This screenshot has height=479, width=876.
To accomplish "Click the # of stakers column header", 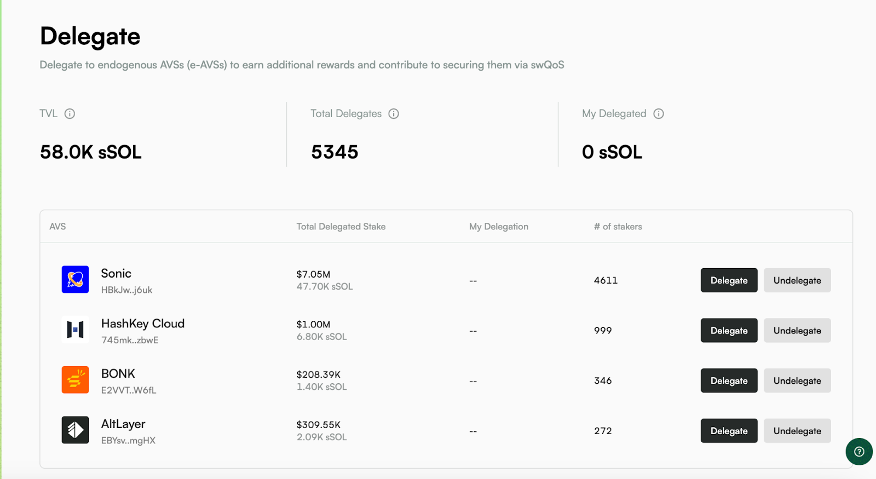I will [x=618, y=227].
